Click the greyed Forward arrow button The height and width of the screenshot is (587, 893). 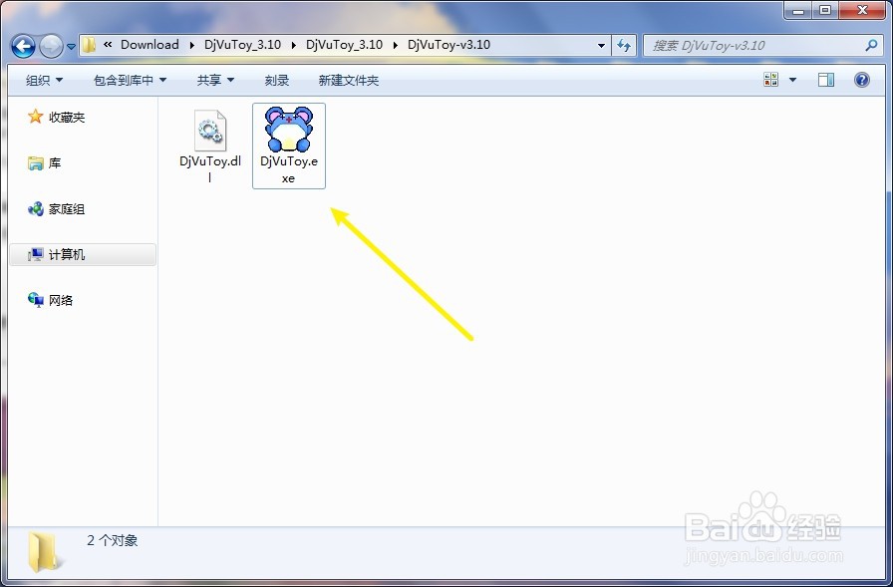(x=51, y=46)
